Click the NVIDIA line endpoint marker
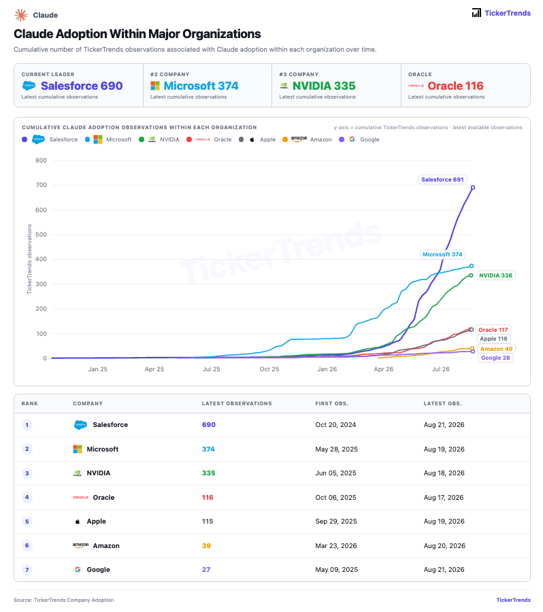The height and width of the screenshot is (612, 543). tap(471, 275)
